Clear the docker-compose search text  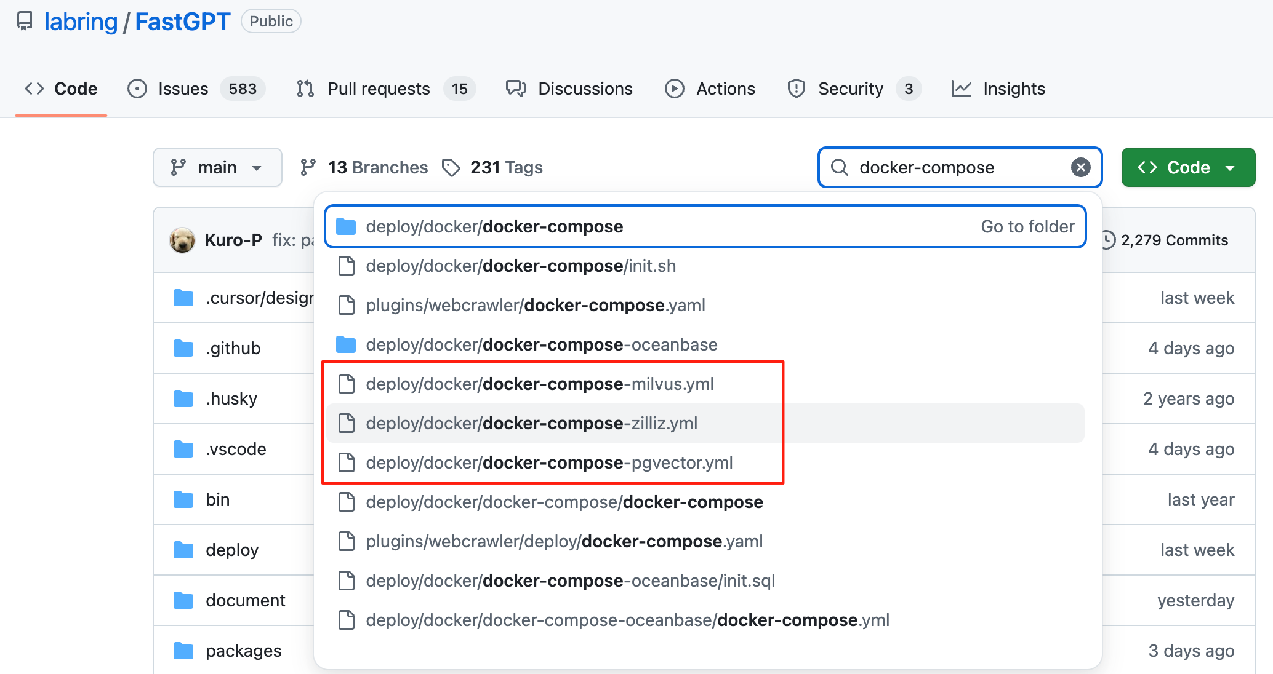tap(1080, 167)
